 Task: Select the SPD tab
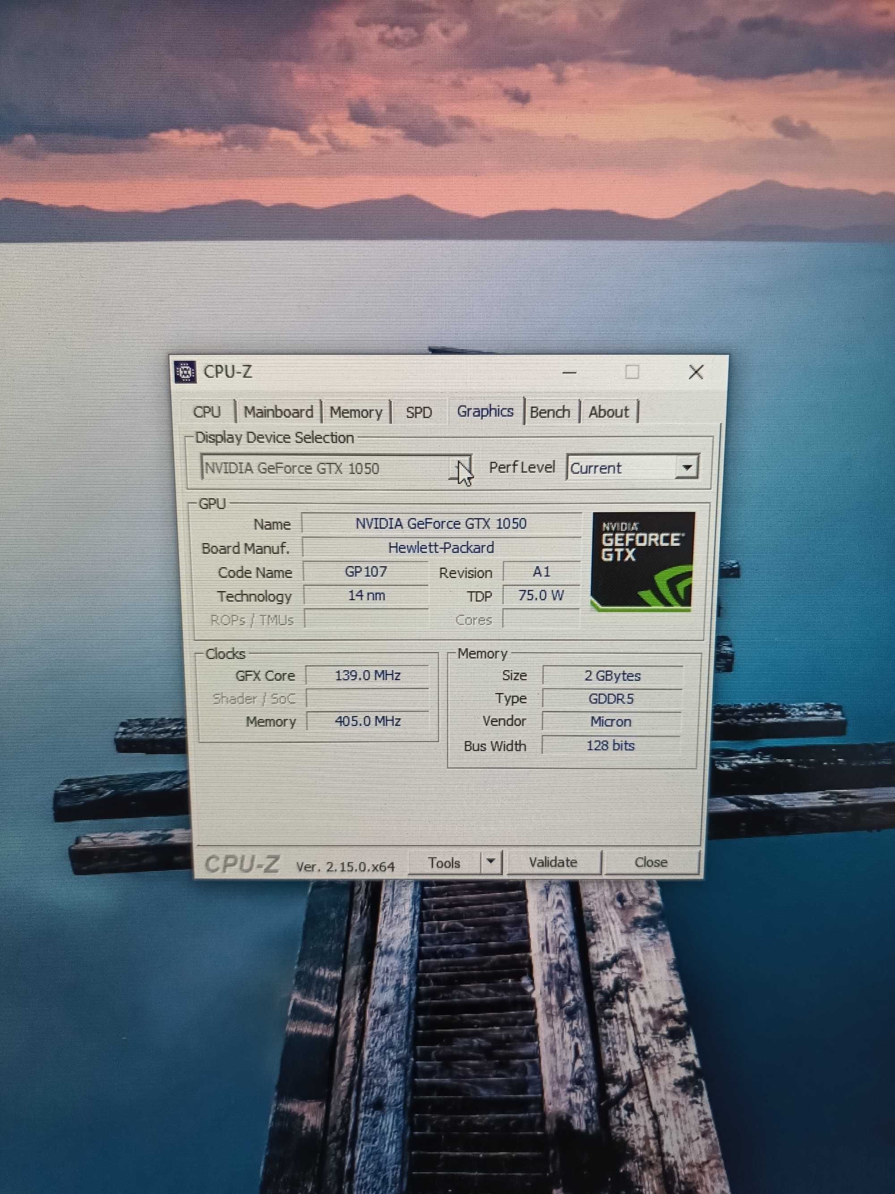pyautogui.click(x=419, y=412)
